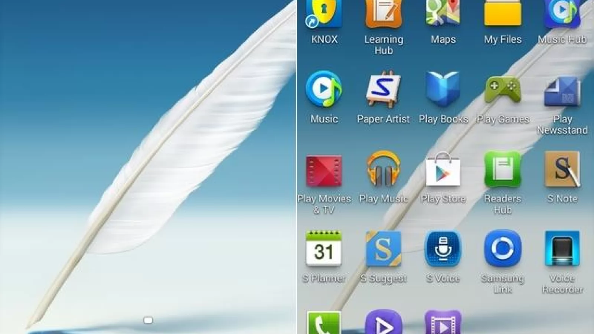Image resolution: width=594 pixels, height=334 pixels.
Task: Launch Music Hub
Action: (x=562, y=14)
